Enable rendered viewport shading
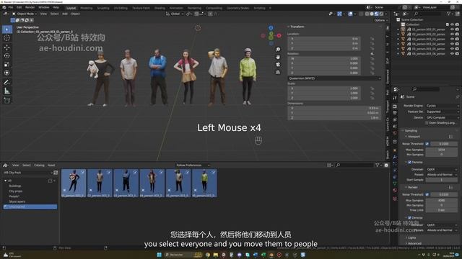462x259 pixels. click(381, 14)
